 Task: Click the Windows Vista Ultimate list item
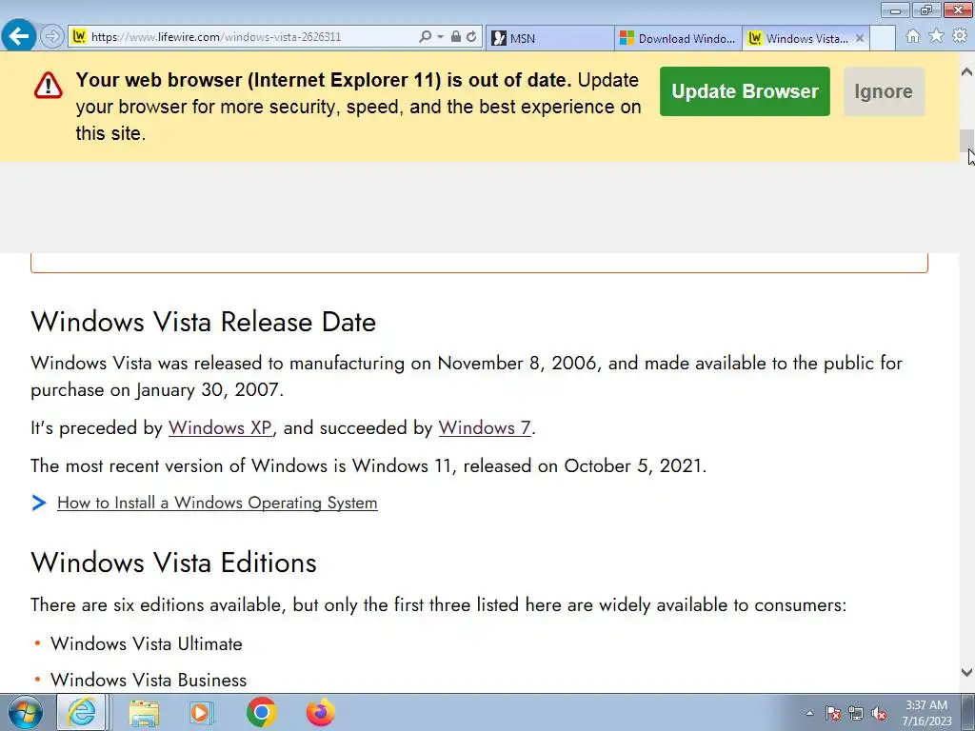146,644
